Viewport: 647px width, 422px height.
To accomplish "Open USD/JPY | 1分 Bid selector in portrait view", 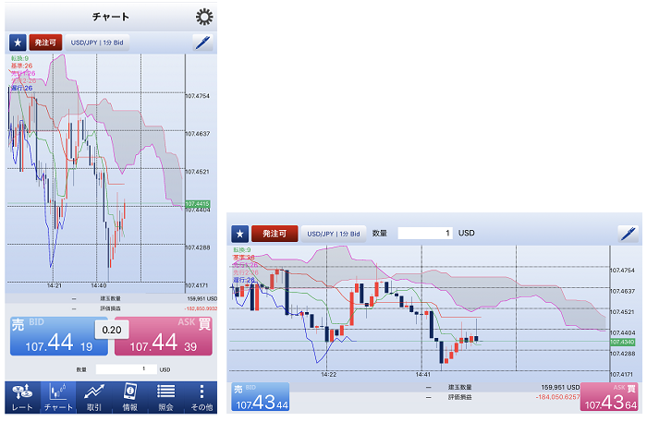I will [97, 42].
